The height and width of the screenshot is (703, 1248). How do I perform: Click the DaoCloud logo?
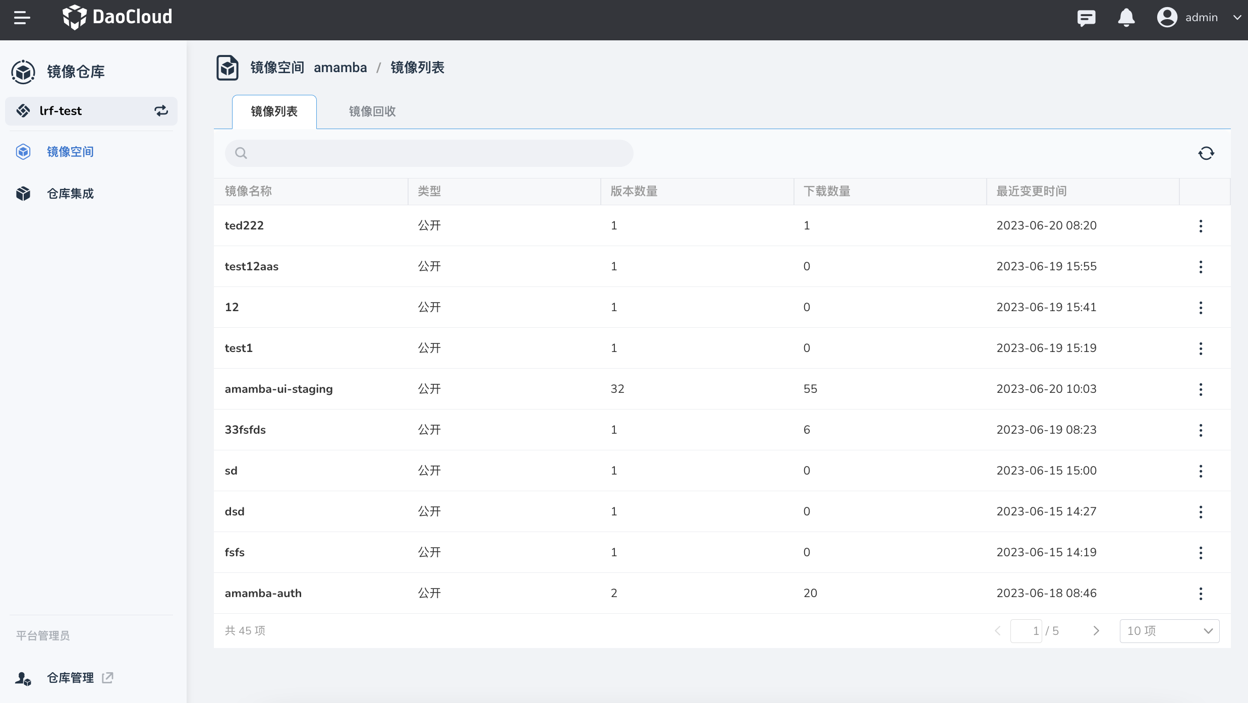pos(117,17)
